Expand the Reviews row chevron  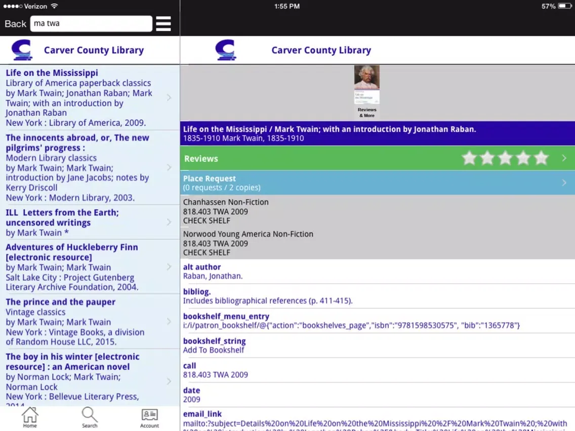click(x=564, y=158)
